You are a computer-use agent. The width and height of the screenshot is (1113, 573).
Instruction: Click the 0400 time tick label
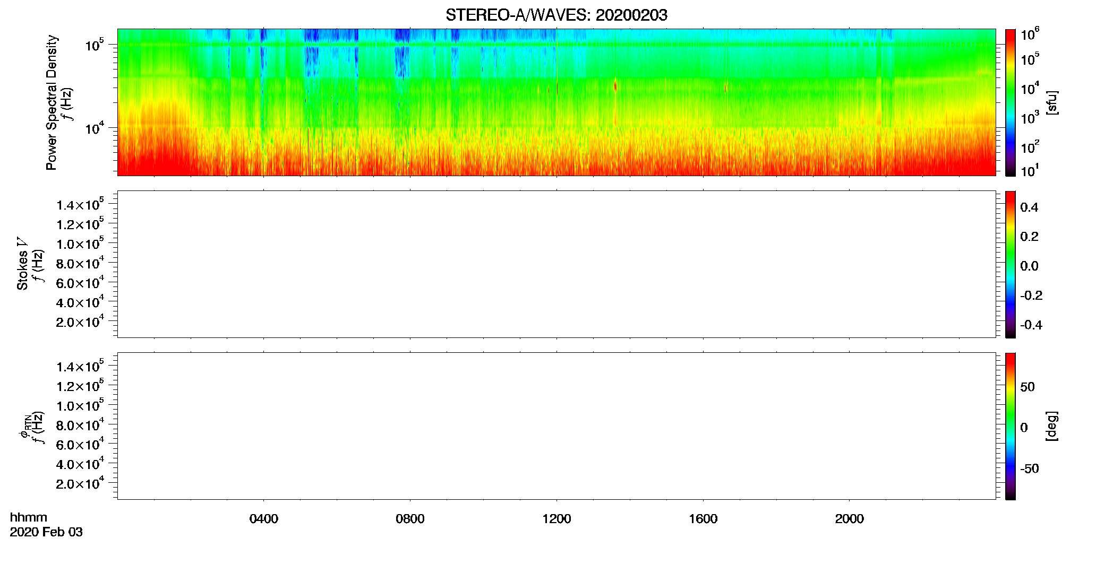[264, 519]
